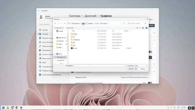195x110 pixels.
Task: Collapse the My PC tree node
Action: point(55,54)
